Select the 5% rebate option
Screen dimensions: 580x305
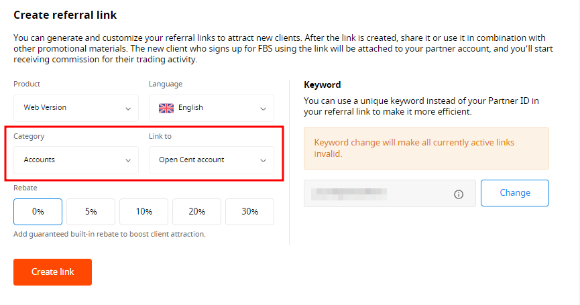click(91, 212)
